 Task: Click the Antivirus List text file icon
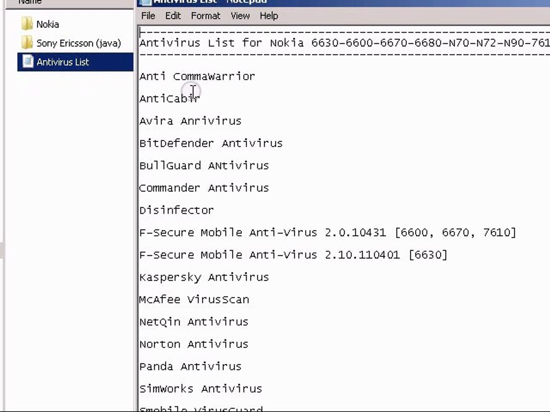point(27,62)
